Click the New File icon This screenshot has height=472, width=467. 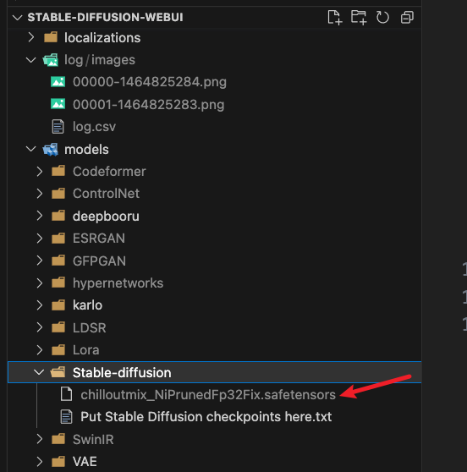(x=334, y=17)
